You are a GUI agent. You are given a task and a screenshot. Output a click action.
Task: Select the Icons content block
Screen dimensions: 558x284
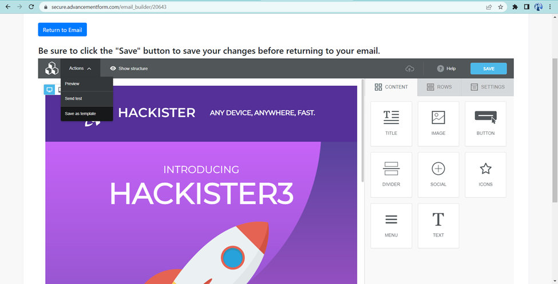click(485, 175)
